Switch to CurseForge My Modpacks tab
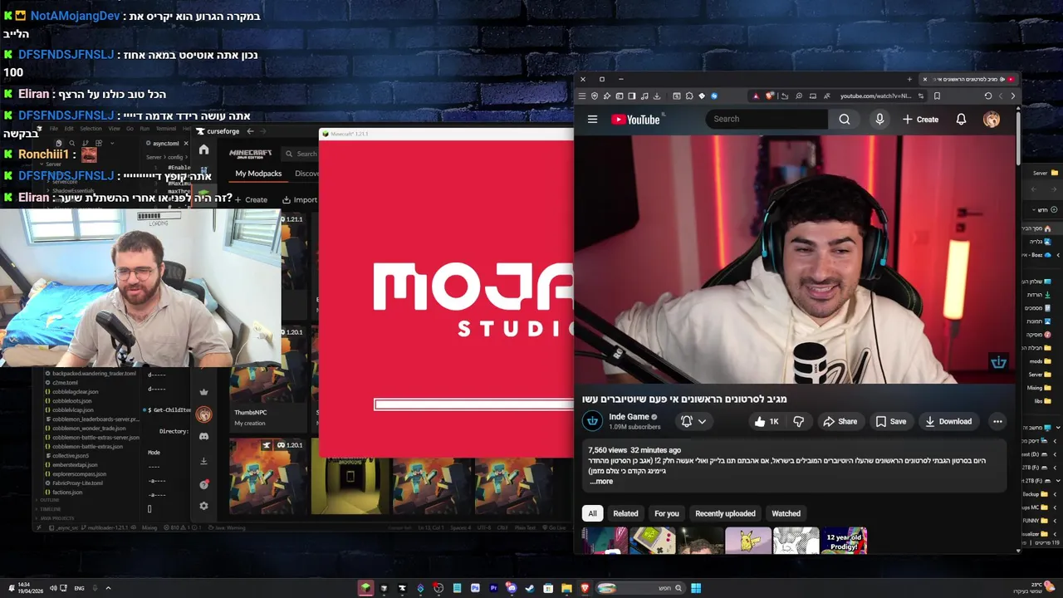The image size is (1063, 598). [x=258, y=174]
